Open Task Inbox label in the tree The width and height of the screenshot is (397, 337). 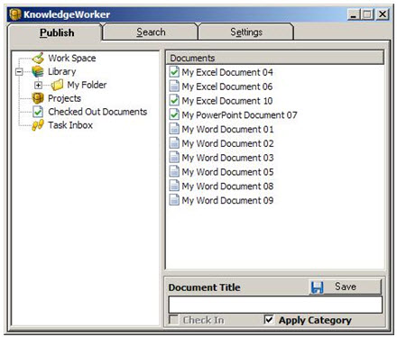tap(70, 125)
